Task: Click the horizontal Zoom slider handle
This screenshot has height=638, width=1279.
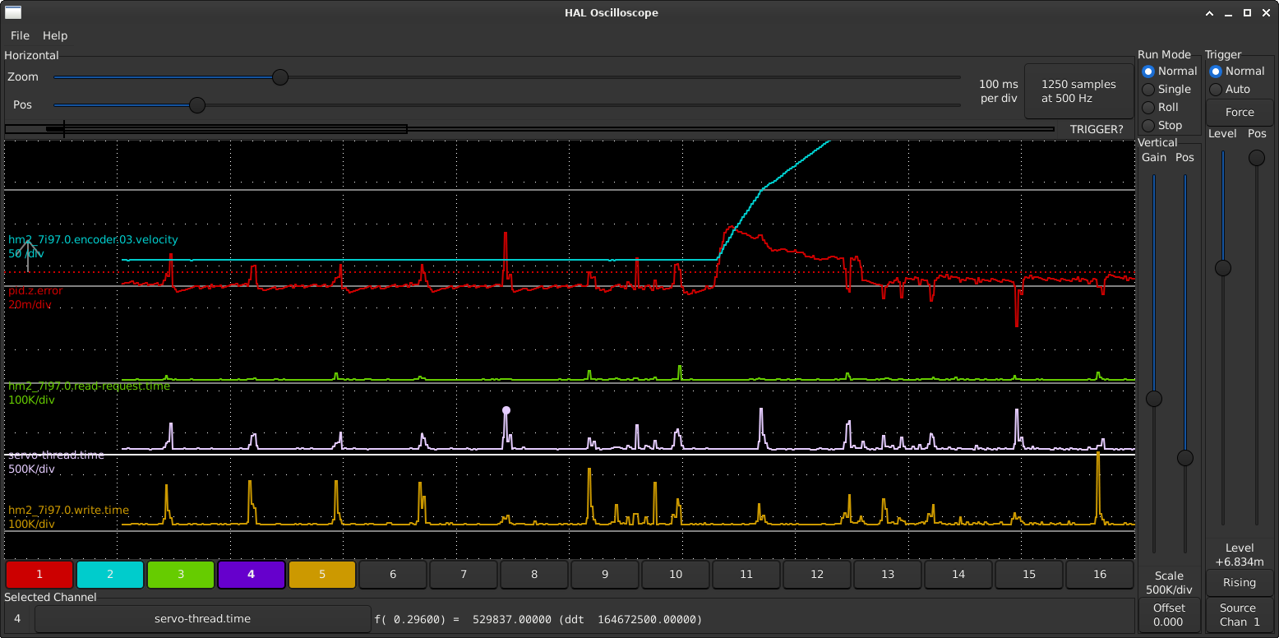Action: [x=280, y=77]
